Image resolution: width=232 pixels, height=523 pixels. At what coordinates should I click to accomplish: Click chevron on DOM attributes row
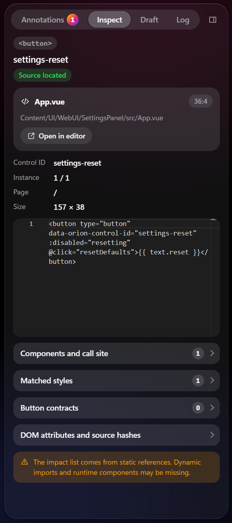(212, 435)
